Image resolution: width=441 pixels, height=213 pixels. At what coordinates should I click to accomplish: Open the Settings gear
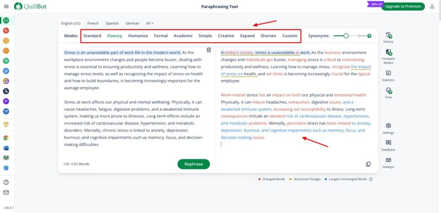pos(388,128)
